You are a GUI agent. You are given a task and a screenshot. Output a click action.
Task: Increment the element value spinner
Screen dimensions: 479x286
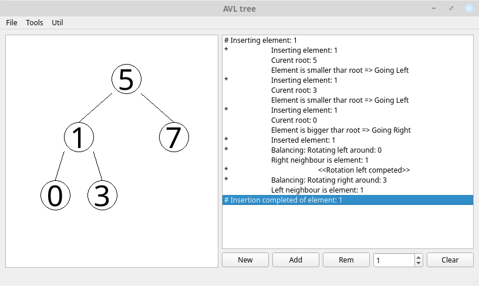click(418, 257)
